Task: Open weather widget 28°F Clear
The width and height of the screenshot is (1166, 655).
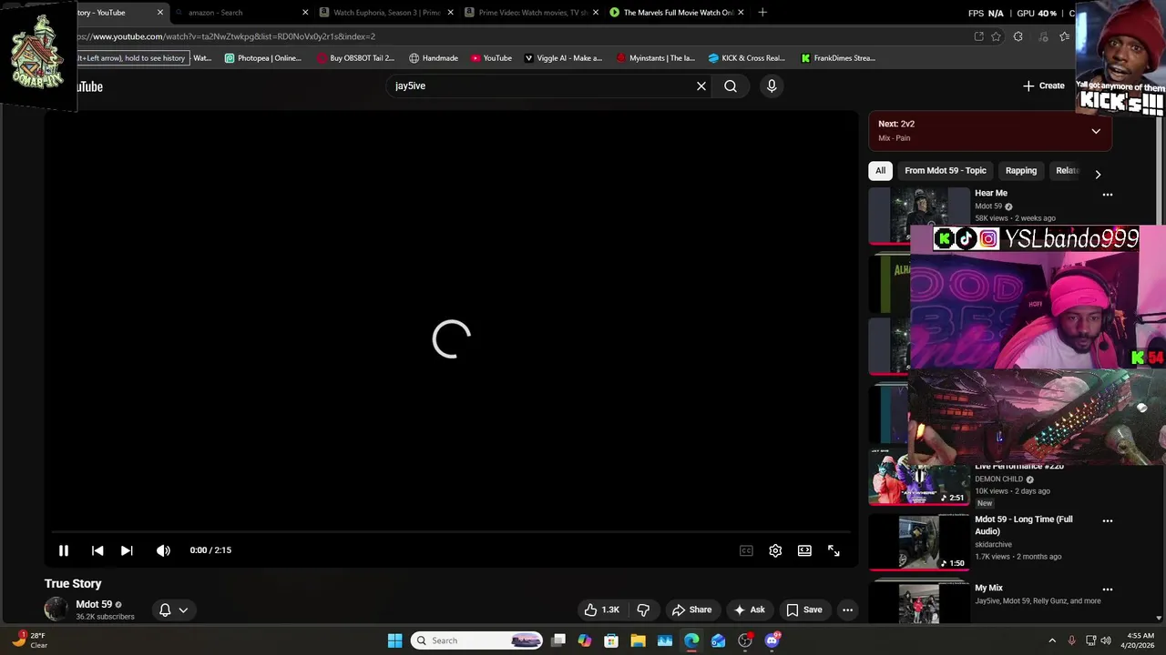Action: click(x=29, y=640)
